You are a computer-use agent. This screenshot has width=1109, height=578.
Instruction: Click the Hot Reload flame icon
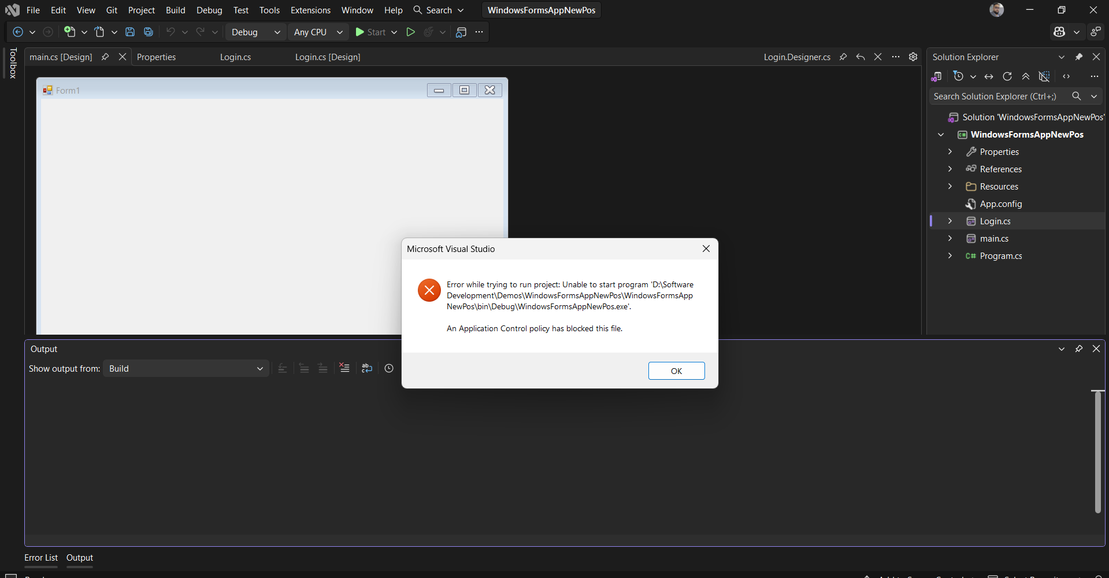point(429,32)
